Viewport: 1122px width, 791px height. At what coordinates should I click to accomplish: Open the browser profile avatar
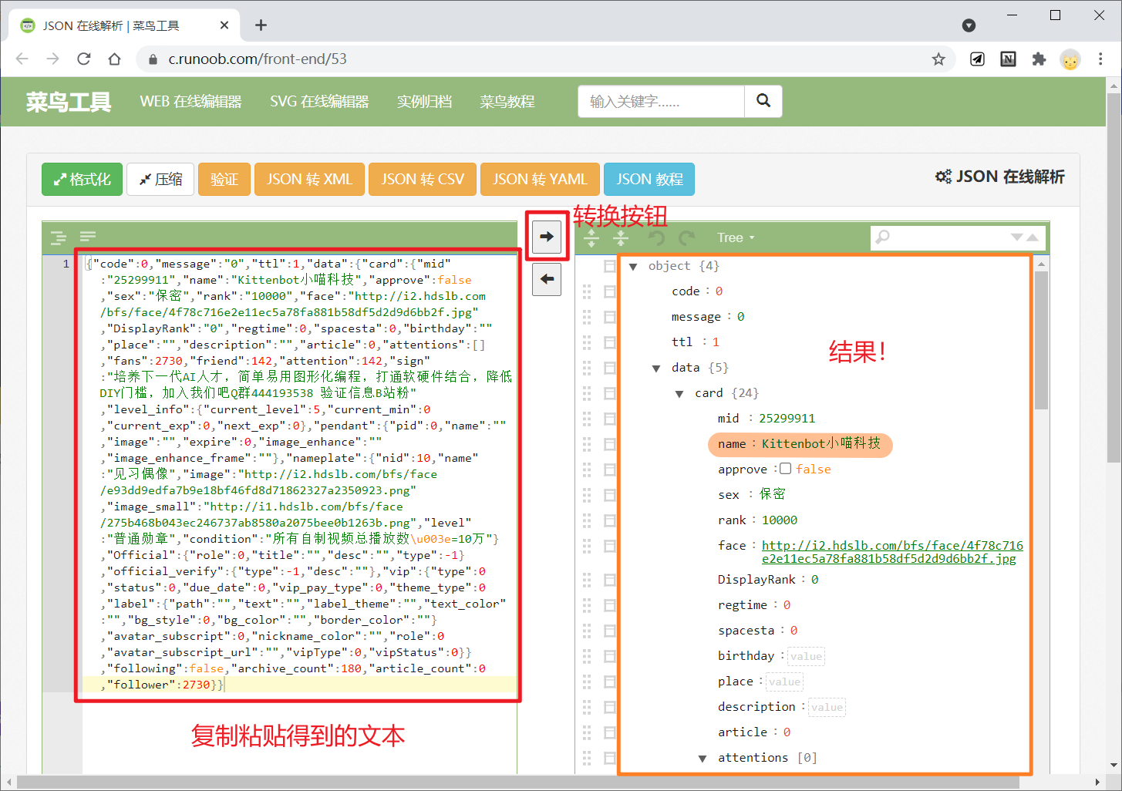coord(1070,59)
